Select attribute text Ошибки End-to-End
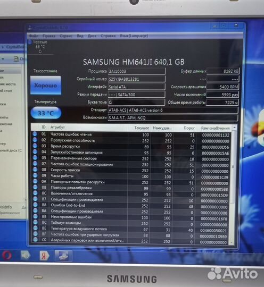The image size is (264, 287). (68, 205)
